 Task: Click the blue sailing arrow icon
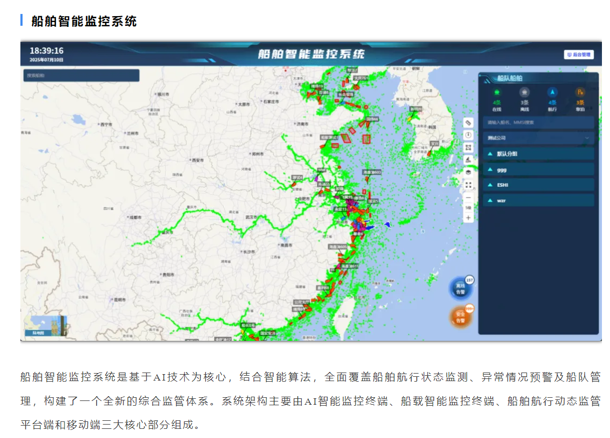point(553,92)
